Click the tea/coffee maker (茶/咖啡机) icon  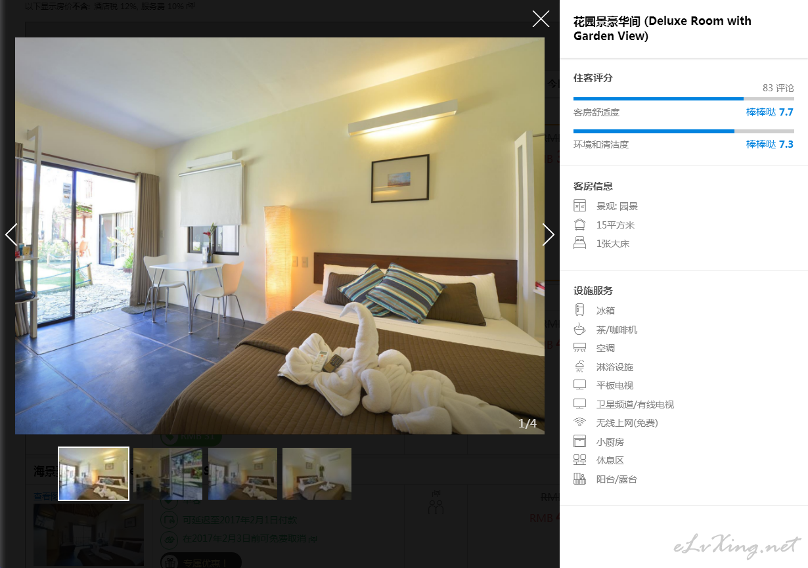pos(579,329)
